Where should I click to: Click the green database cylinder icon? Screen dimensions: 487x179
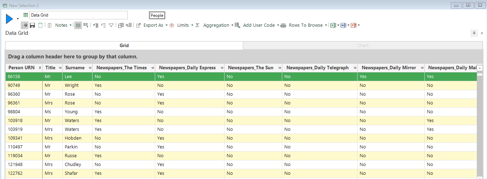40,25
